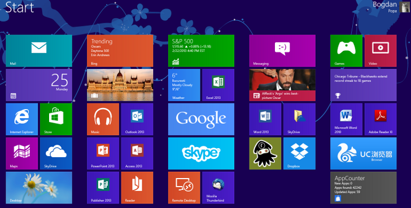Open the Calendar tile showing 25 Monday
This screenshot has height=208, width=411.
39,85
